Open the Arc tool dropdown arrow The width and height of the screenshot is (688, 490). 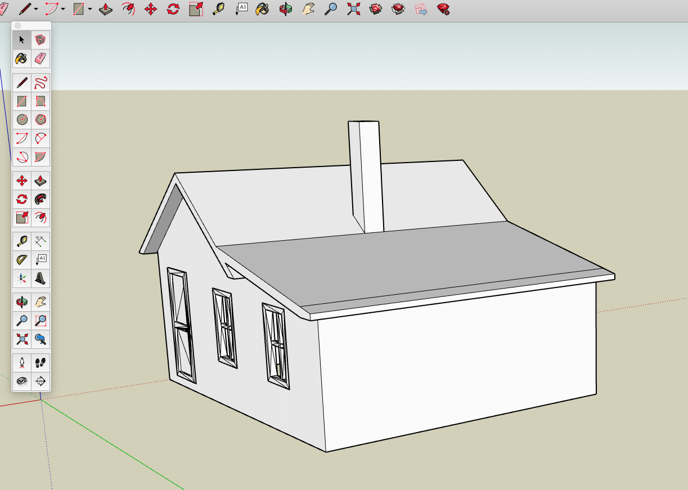[x=63, y=9]
